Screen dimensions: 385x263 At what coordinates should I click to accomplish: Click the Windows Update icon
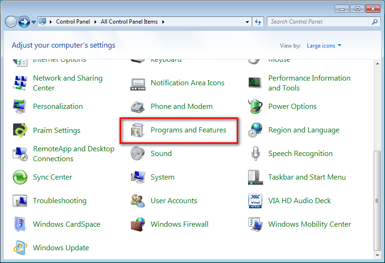click(x=20, y=248)
